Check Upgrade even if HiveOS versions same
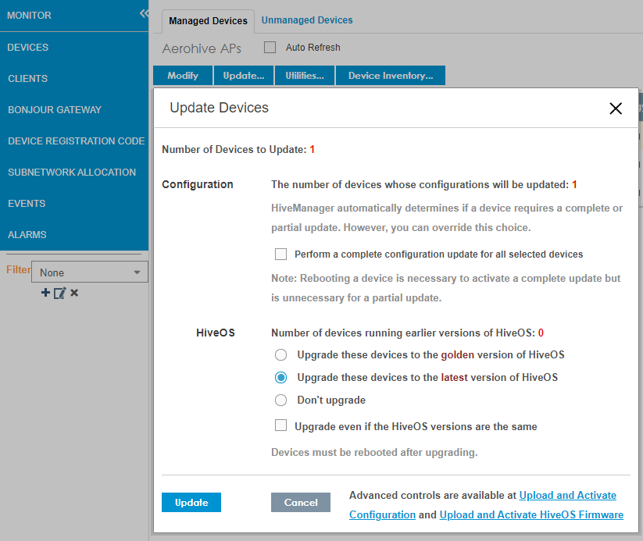The image size is (643, 541). [281, 425]
